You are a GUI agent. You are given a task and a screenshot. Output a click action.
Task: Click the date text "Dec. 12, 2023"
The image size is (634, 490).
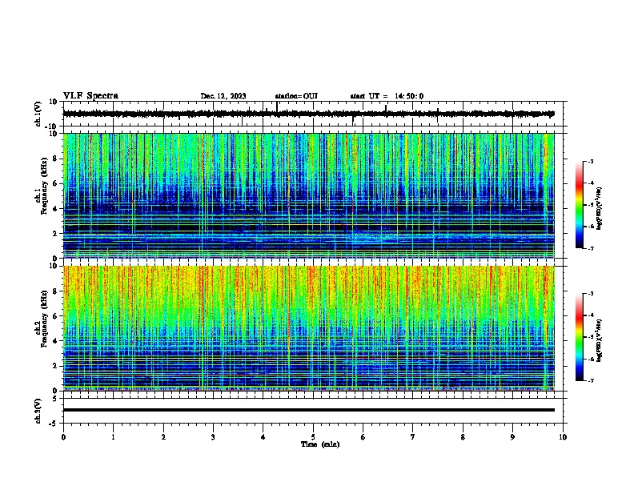[223, 96]
